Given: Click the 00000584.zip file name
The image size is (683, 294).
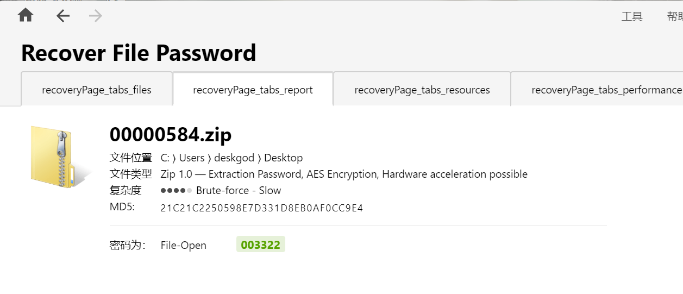Looking at the screenshot, I should [171, 134].
